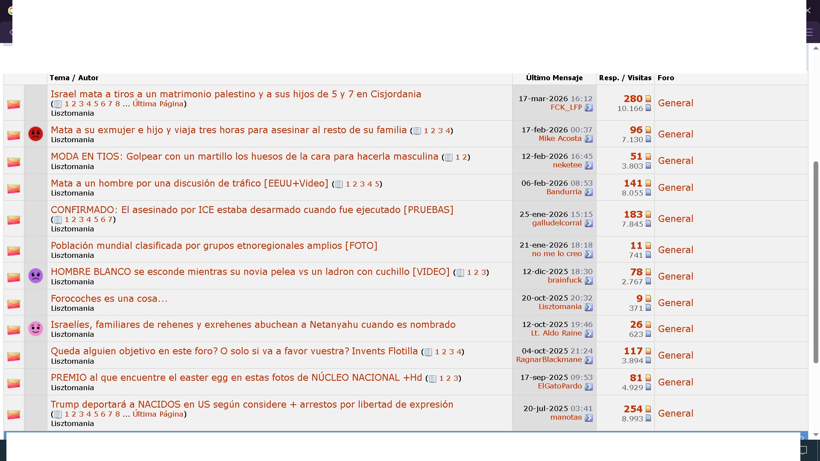Click replies icon beside 280 count
820x461 pixels.
(x=648, y=99)
